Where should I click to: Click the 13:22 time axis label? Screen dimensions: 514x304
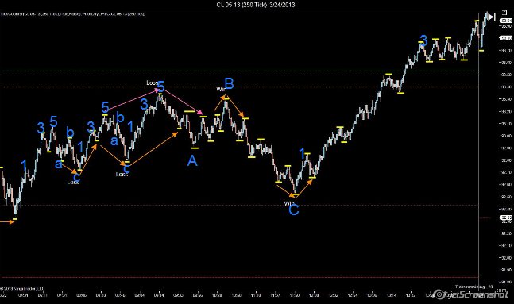(x=411, y=295)
